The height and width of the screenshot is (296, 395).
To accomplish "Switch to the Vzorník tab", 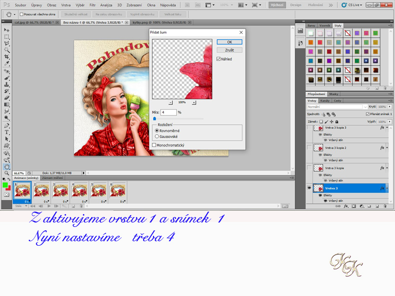I will pyautogui.click(x=324, y=26).
